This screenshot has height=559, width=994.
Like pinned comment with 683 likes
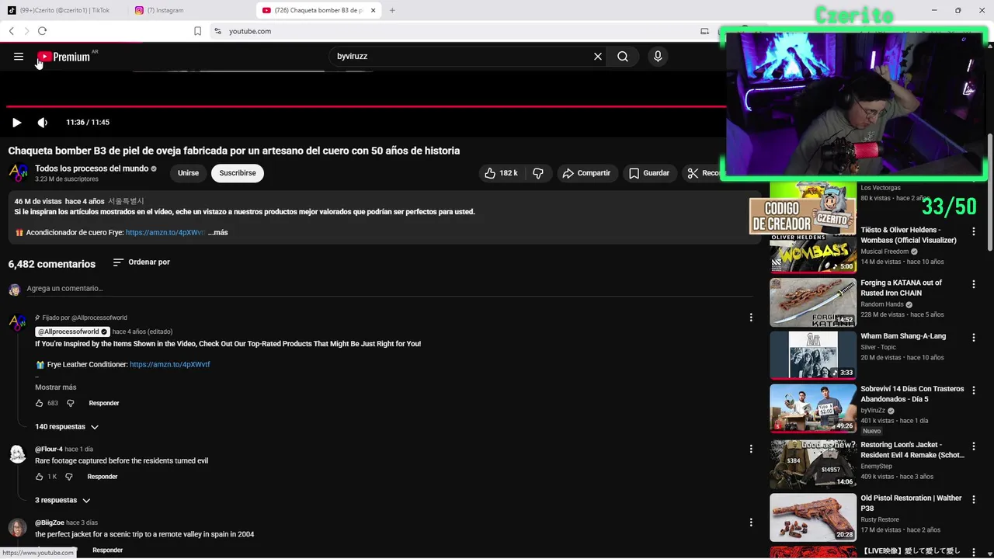coord(40,403)
